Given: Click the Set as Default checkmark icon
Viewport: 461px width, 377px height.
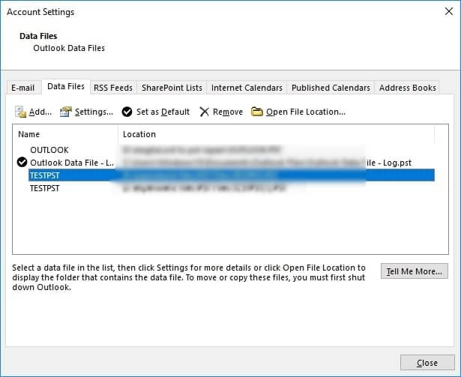Looking at the screenshot, I should pos(127,112).
